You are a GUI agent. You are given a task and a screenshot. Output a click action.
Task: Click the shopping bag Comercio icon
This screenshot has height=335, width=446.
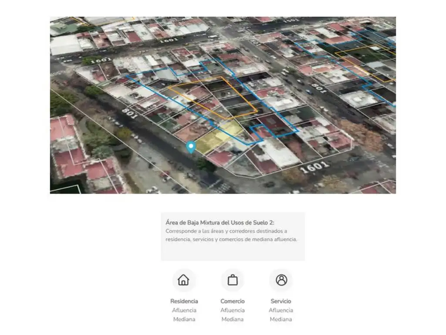[x=233, y=280]
